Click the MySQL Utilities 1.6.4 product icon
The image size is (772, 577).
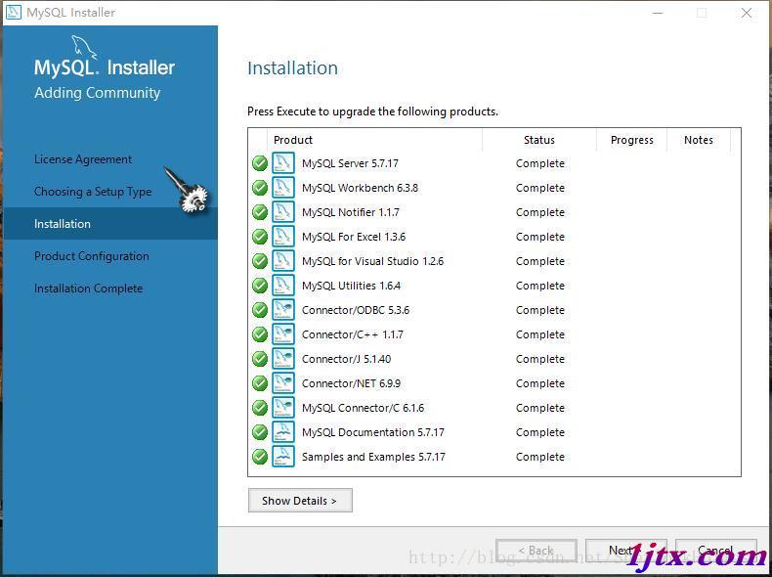283,286
